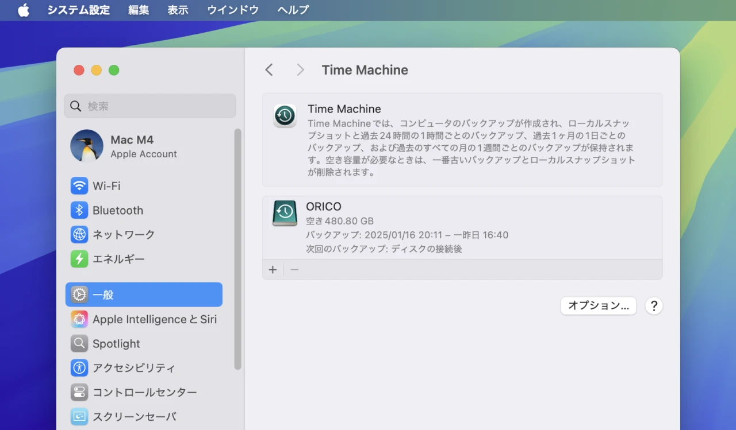This screenshot has height=430, width=736.
Task: Go forward with the right chevron
Action: 300,70
